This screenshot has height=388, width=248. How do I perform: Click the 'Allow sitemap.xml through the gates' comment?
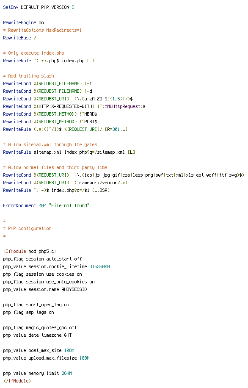pyautogui.click(x=50, y=144)
